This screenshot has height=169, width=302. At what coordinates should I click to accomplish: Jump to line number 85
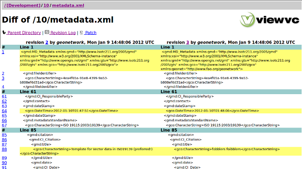point(4,135)
